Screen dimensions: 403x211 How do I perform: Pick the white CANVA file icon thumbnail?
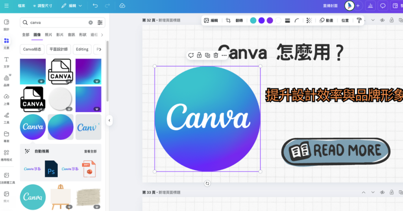pos(61,71)
